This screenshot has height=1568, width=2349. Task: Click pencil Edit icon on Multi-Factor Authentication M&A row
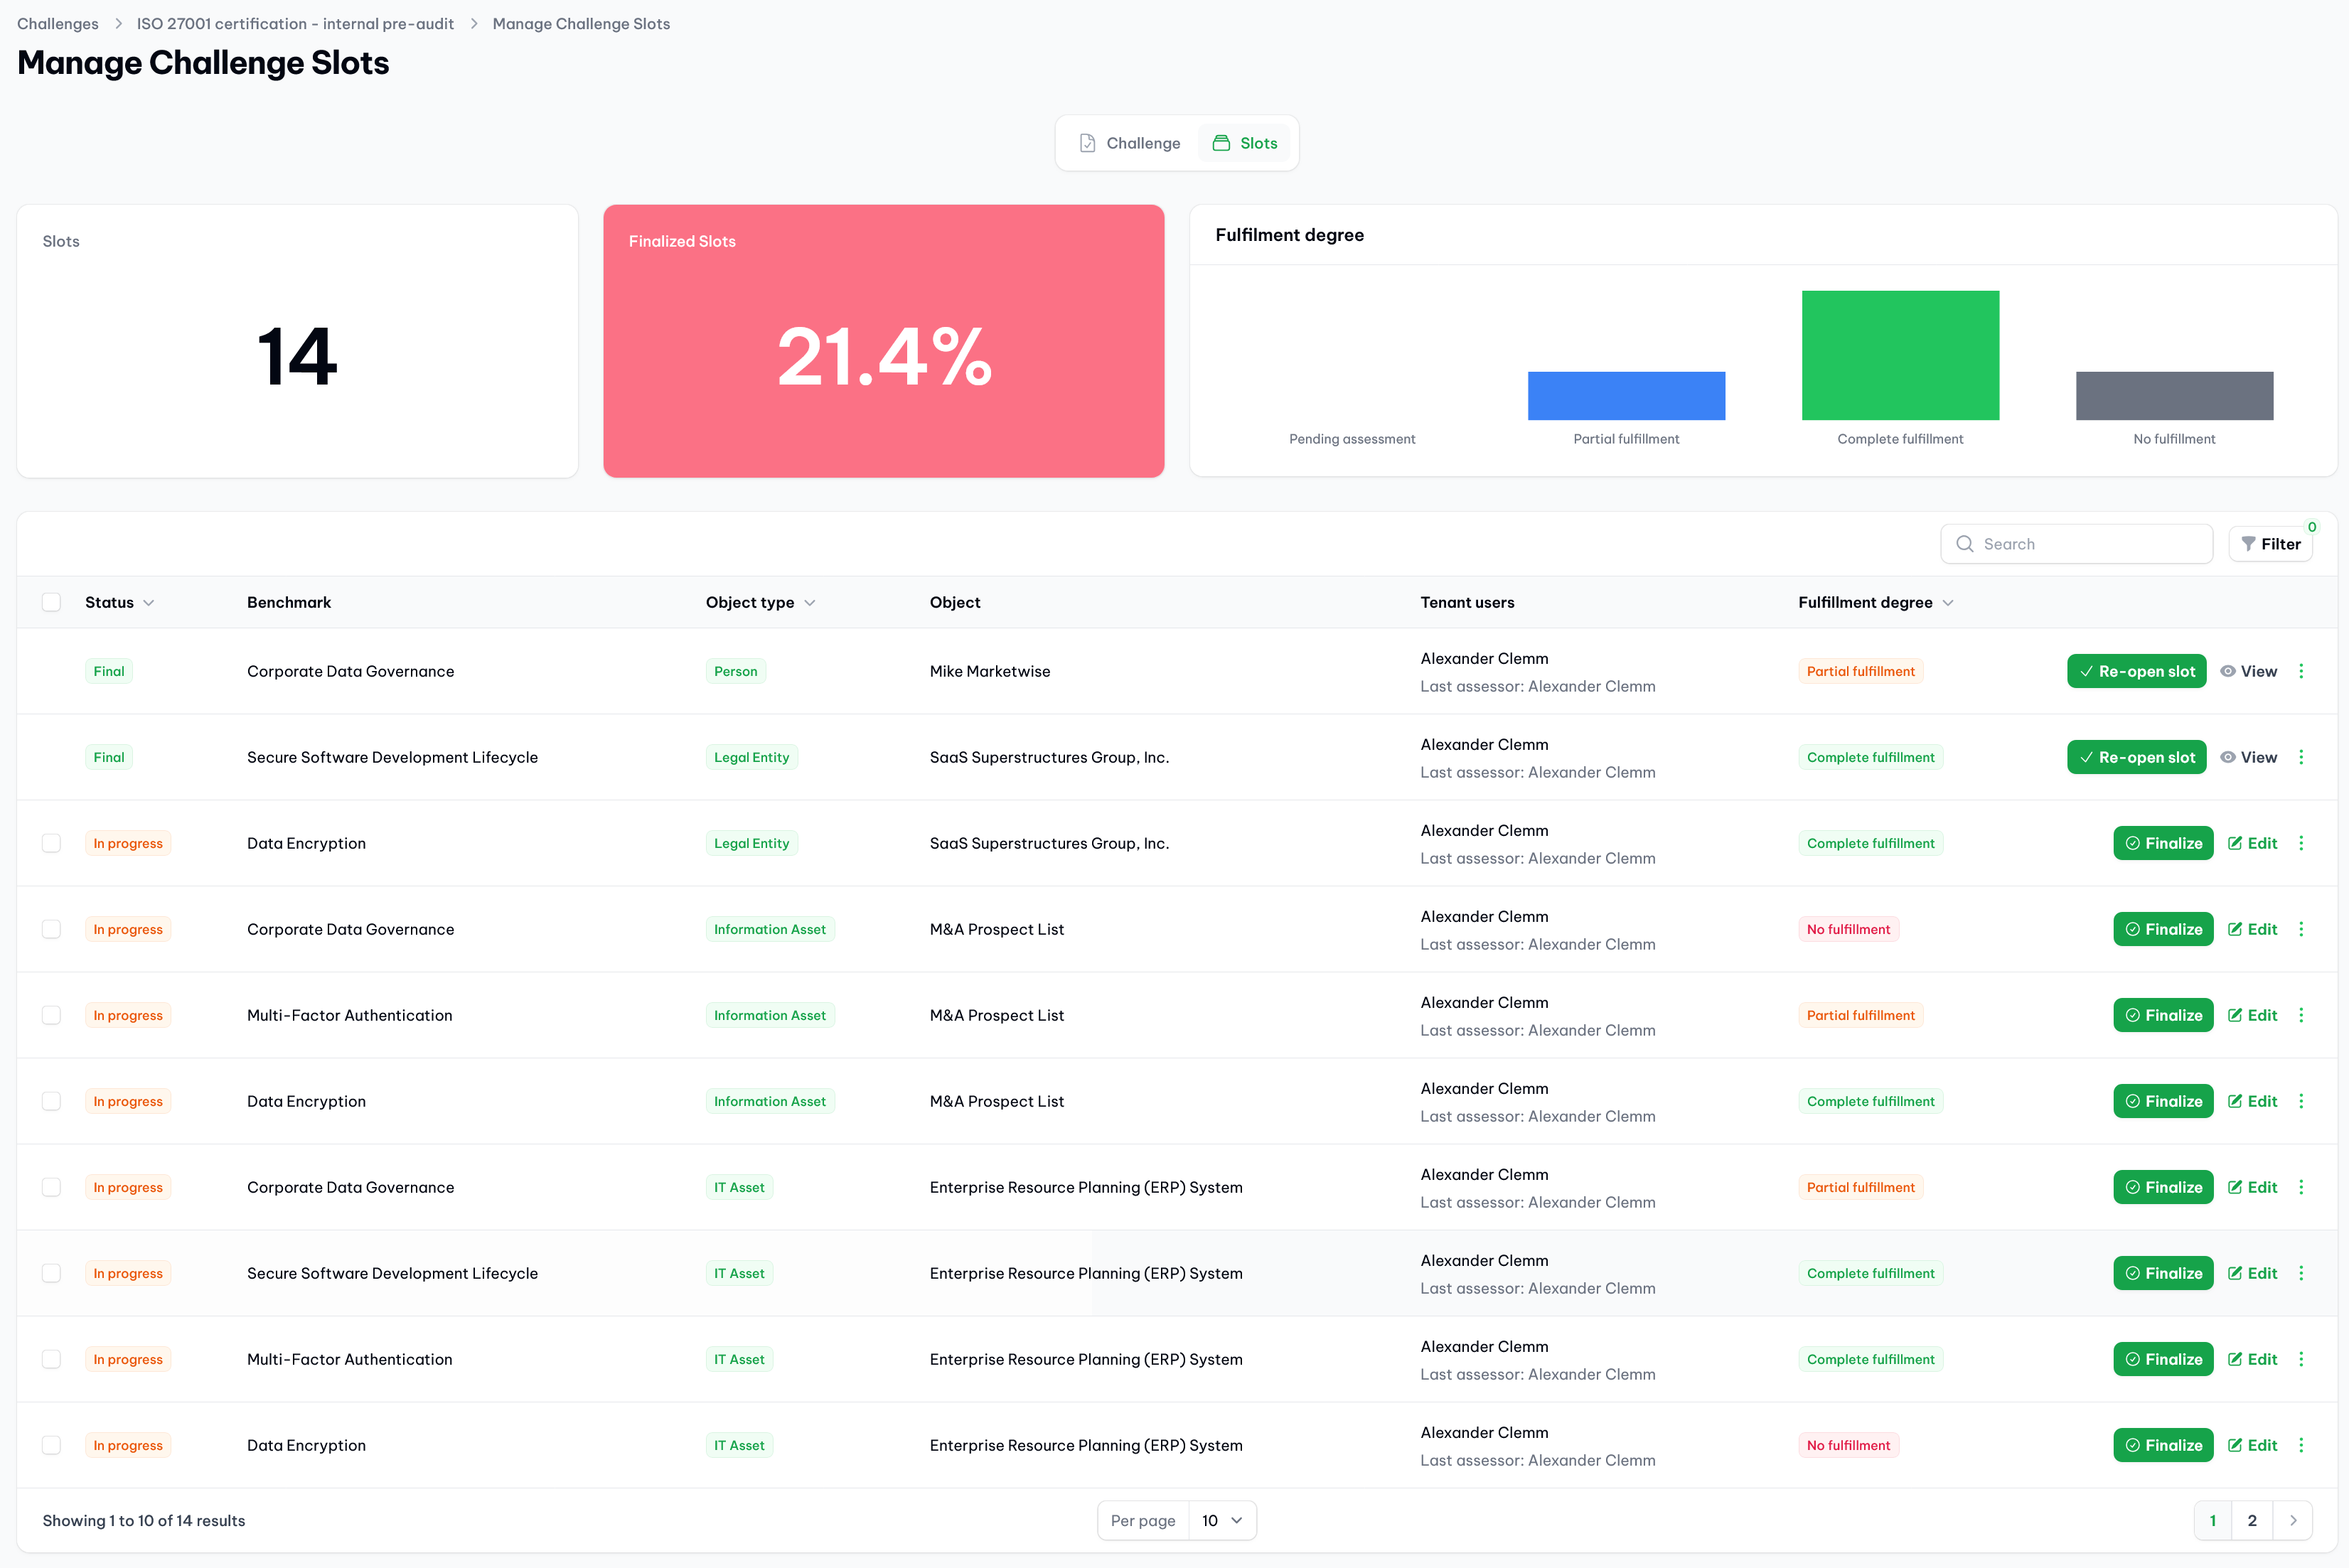point(2235,1015)
